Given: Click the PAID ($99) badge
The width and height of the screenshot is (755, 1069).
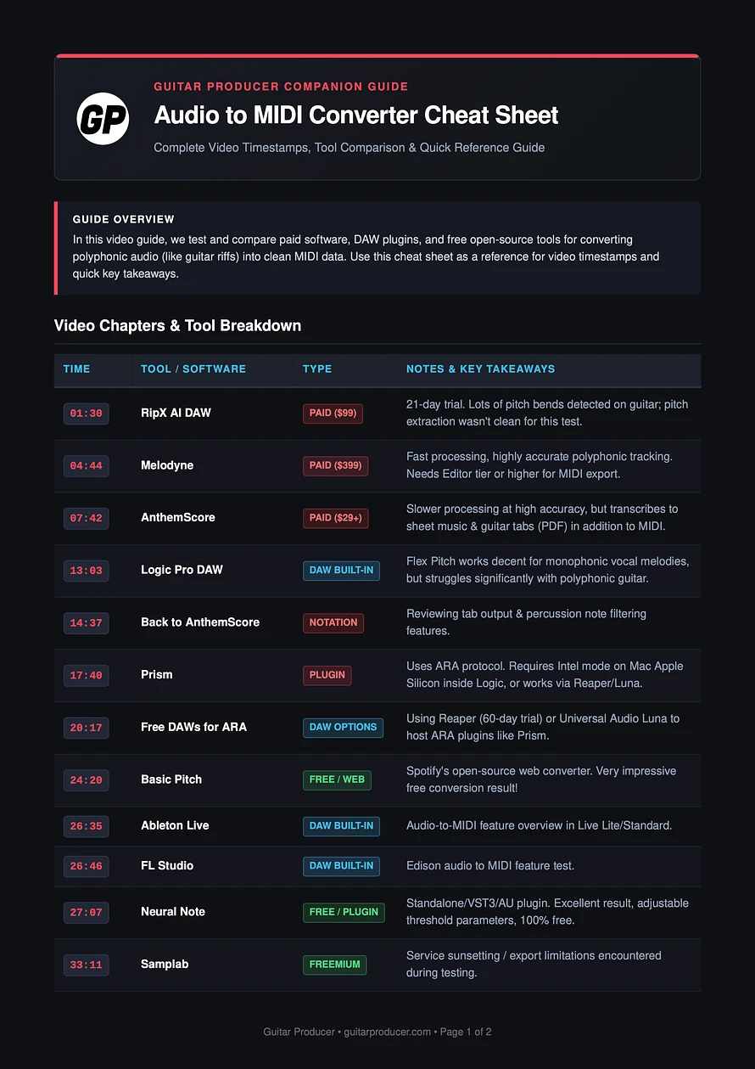Looking at the screenshot, I should 333,414.
